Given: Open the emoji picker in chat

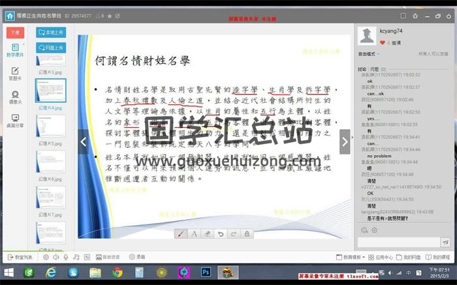Looking at the screenshot, I should coord(364,230).
